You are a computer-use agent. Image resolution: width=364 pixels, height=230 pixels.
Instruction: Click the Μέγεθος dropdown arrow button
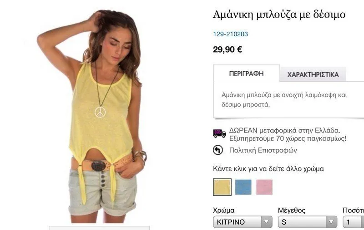[331, 222]
